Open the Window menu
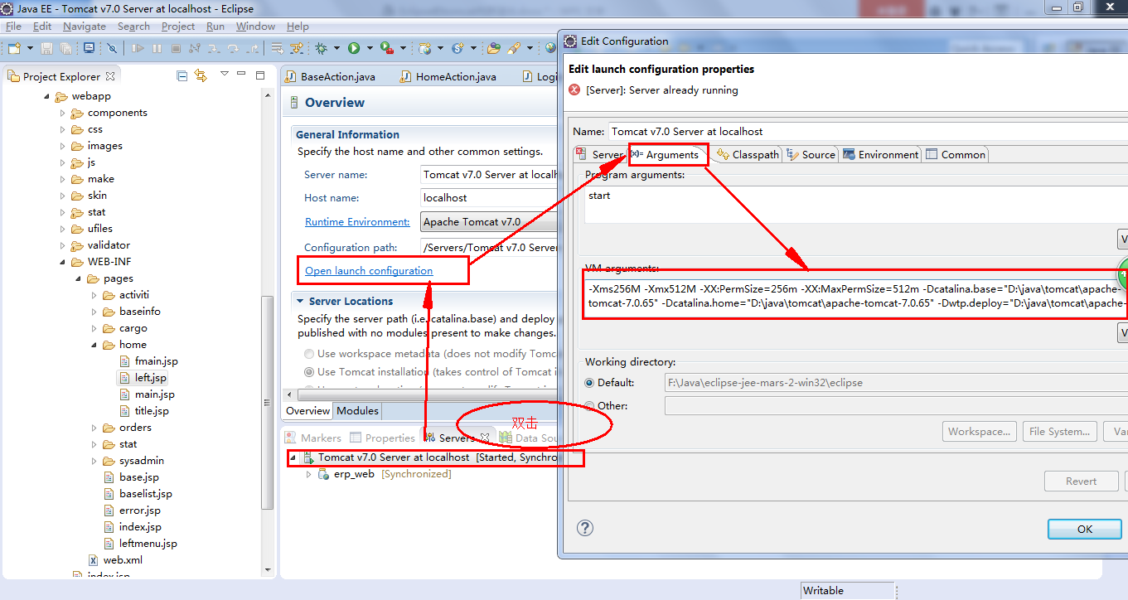Screen dimensions: 1128x600 [x=255, y=27]
